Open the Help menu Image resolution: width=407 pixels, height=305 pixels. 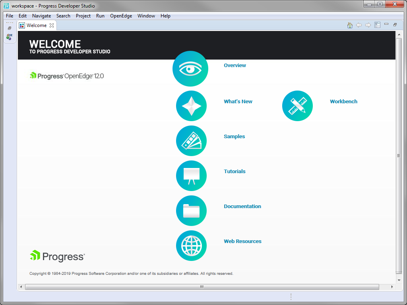[165, 16]
